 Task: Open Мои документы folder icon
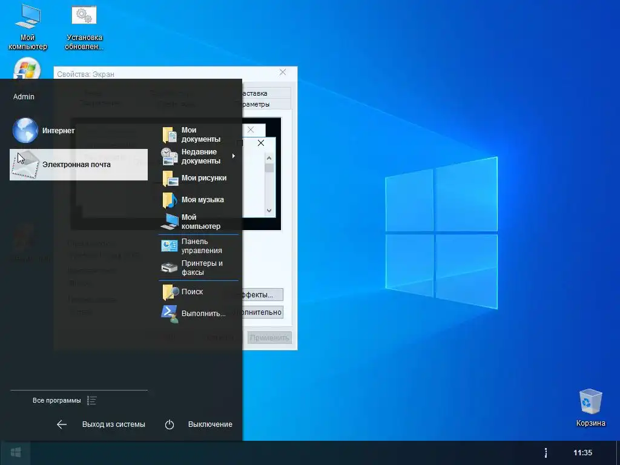tap(170, 135)
